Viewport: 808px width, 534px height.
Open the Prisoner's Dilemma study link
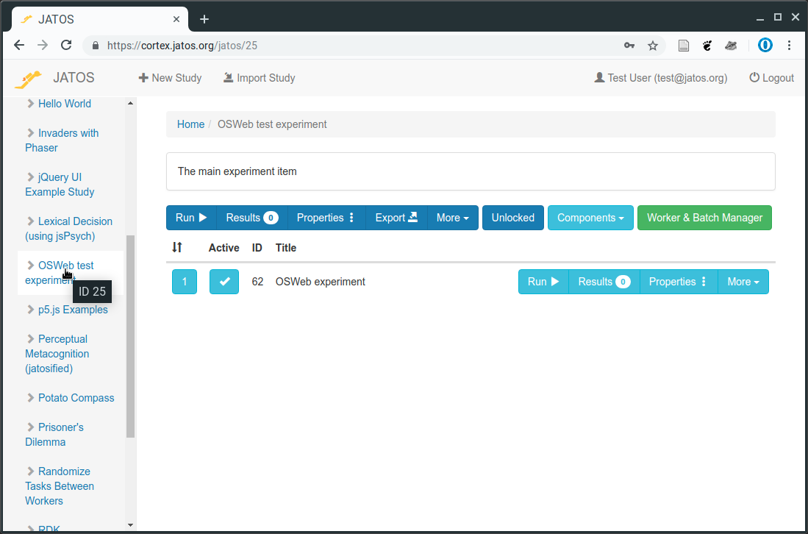54,435
